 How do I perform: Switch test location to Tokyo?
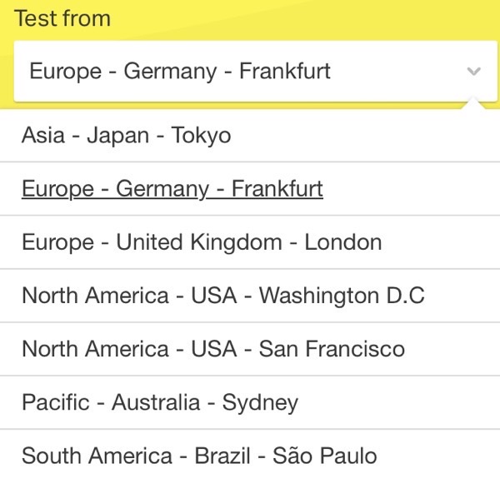pyautogui.click(x=127, y=136)
